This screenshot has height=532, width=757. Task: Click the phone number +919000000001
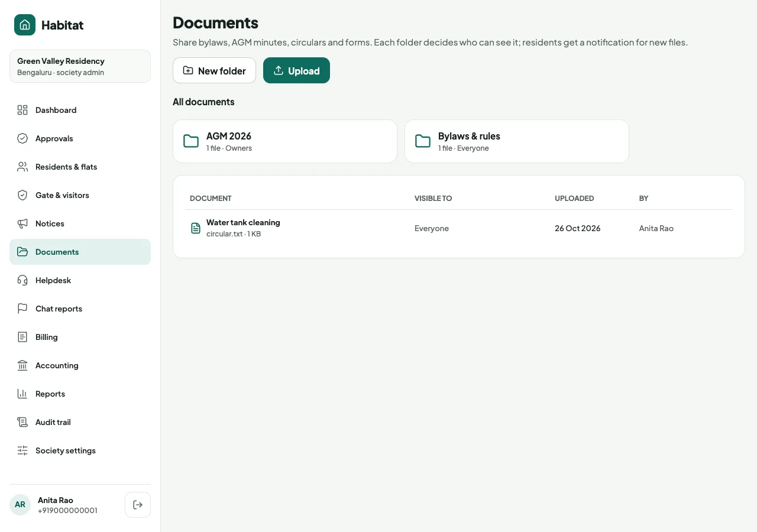click(x=67, y=511)
